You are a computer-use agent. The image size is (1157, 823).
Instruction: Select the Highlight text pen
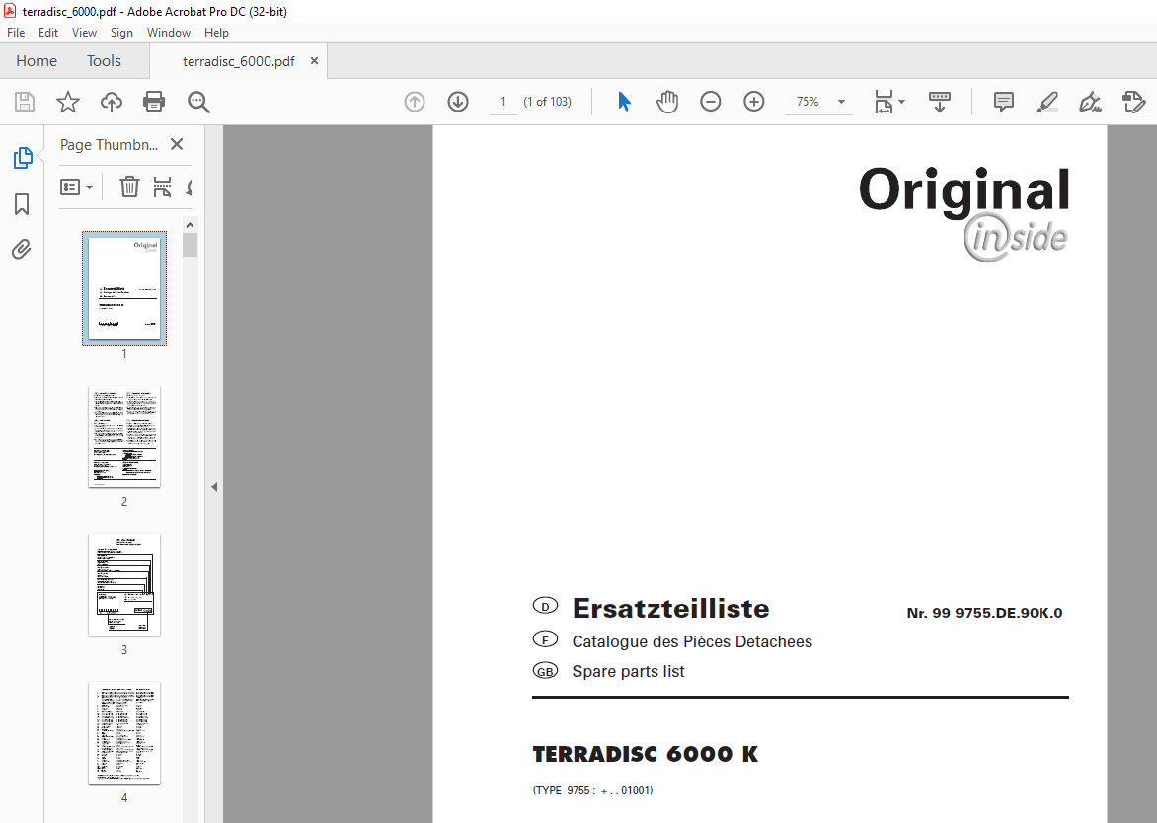tap(1047, 102)
